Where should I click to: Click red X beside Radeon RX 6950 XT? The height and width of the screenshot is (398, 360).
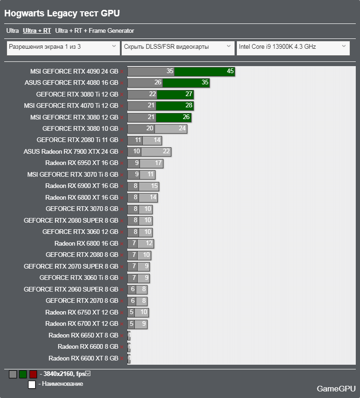(x=122, y=164)
